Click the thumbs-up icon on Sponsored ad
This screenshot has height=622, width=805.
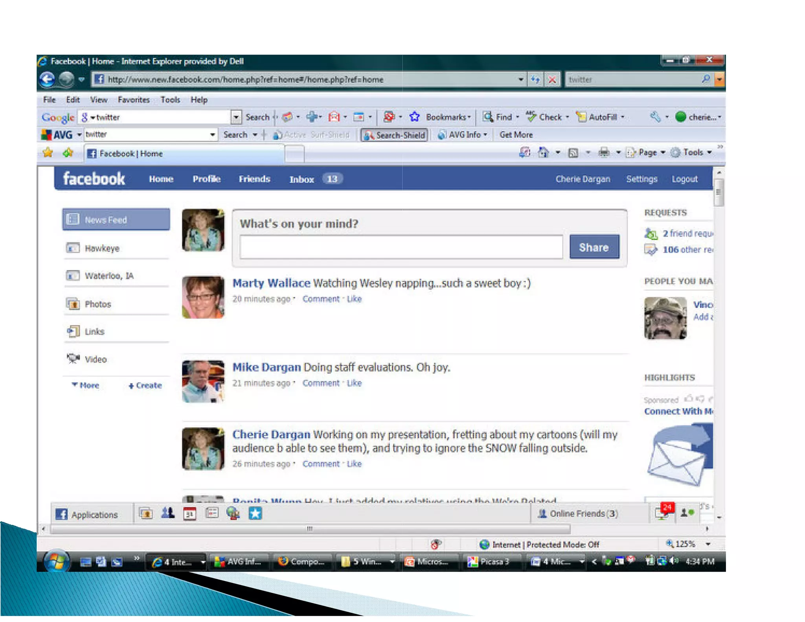coord(688,399)
